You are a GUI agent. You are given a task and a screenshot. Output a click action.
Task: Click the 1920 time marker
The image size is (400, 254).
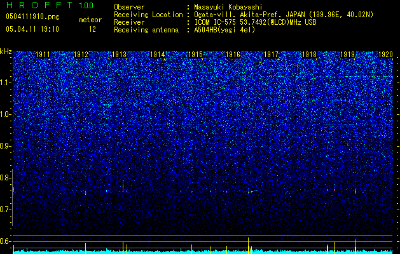[385, 55]
